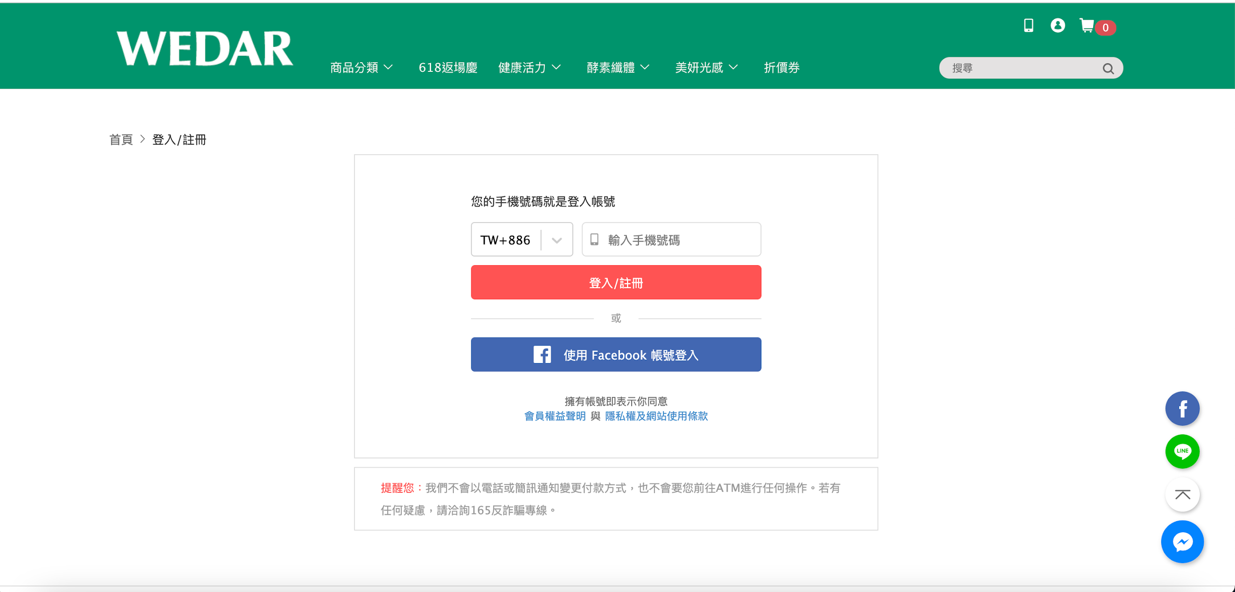The height and width of the screenshot is (592, 1235).
Task: Expand the 健康活力 menu
Action: tap(529, 67)
